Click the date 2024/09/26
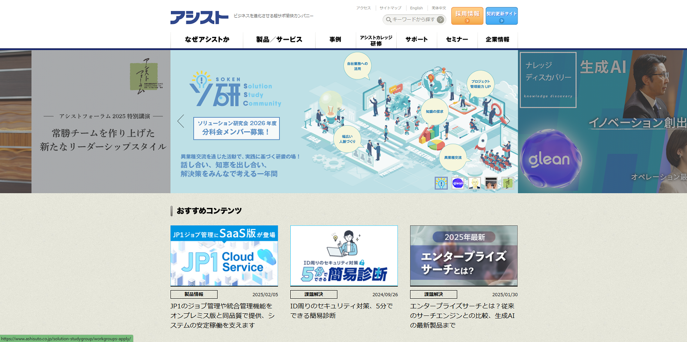This screenshot has height=342, width=687. tap(385, 295)
